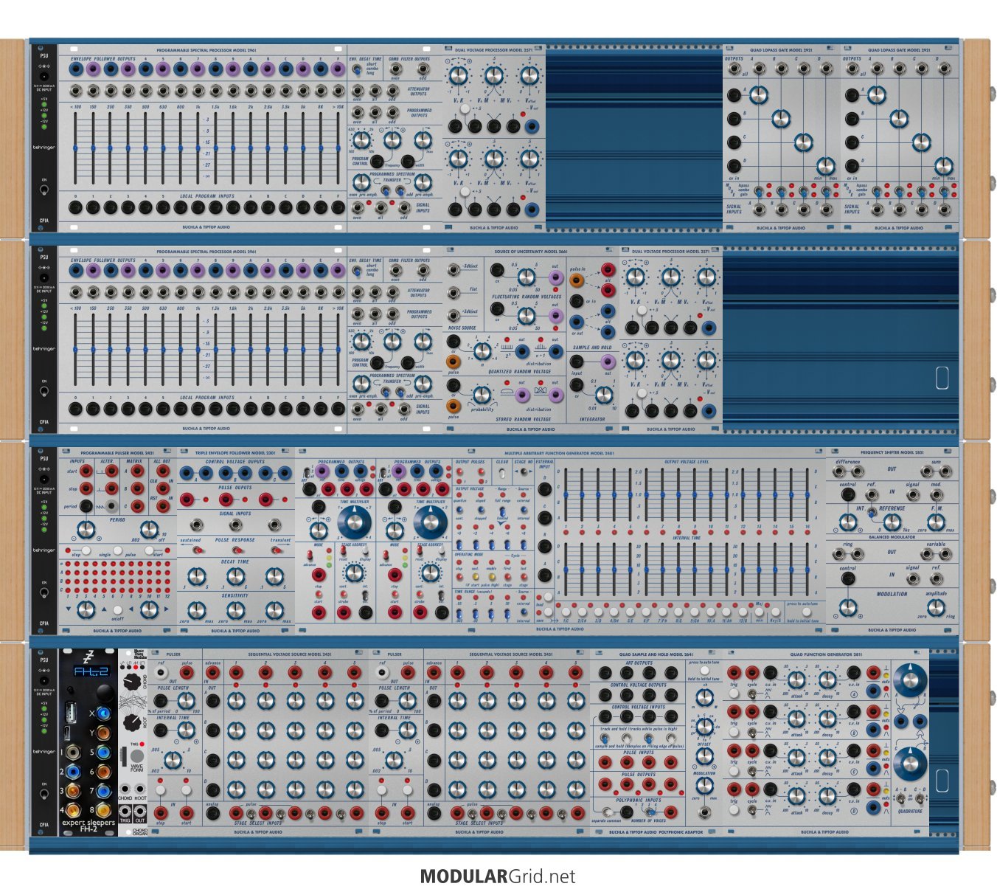Click the black encoder knob on the FH-2
997x892 pixels.
click(x=105, y=693)
